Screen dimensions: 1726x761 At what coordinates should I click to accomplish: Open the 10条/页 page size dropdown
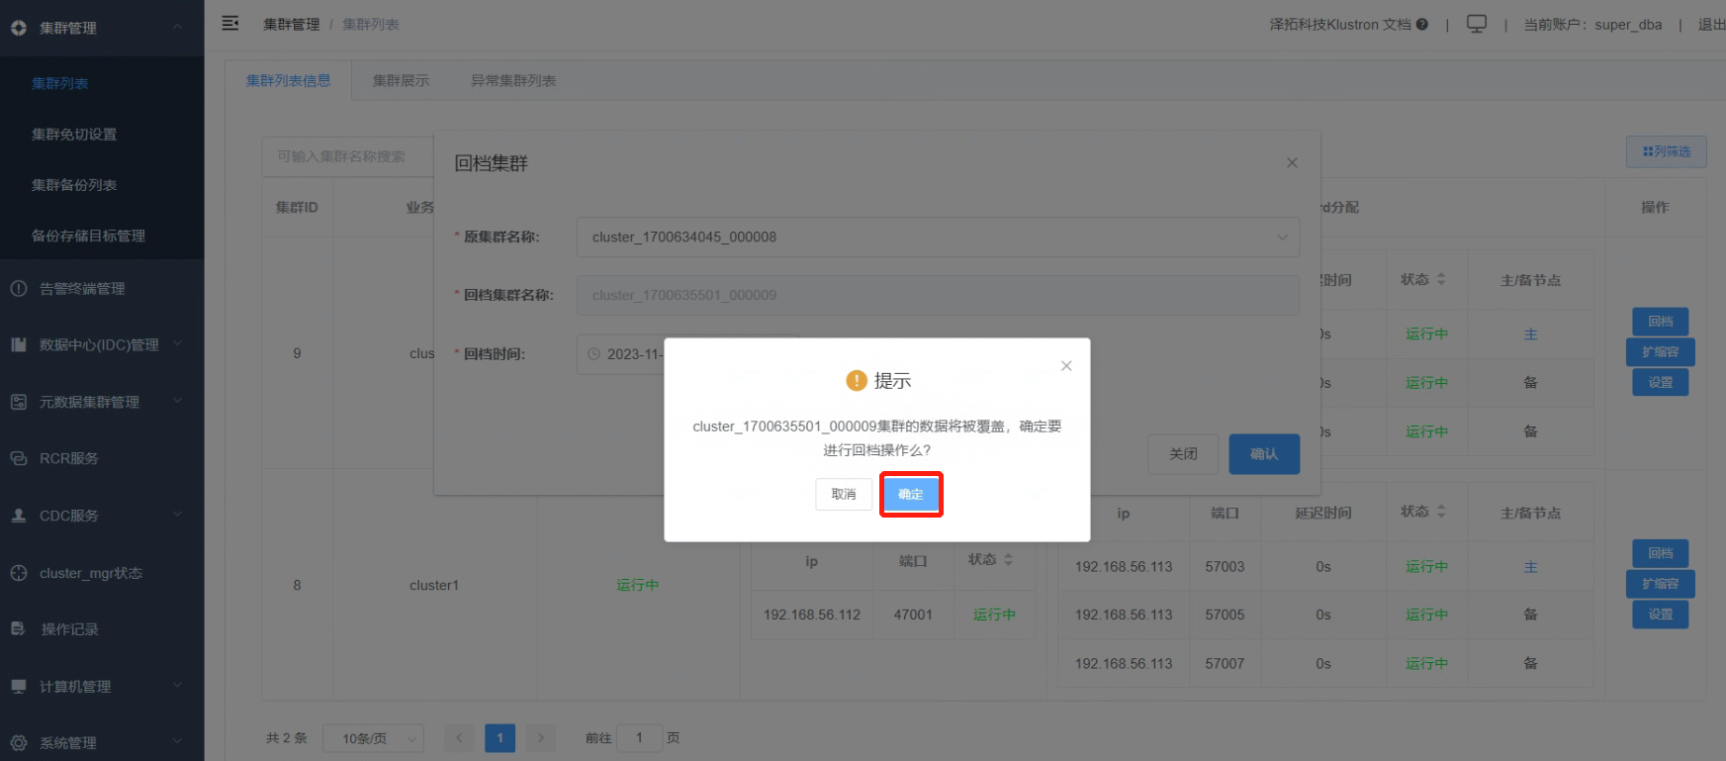point(373,738)
